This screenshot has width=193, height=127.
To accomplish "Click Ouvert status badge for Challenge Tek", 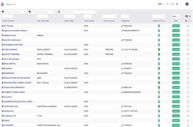I will tap(176, 116).
